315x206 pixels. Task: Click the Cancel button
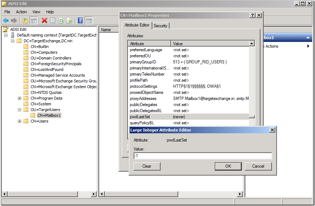[258, 166]
